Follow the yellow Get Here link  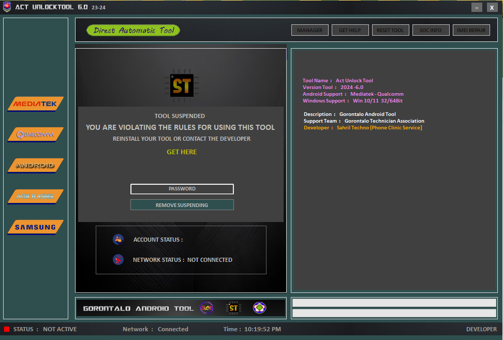[x=182, y=152]
